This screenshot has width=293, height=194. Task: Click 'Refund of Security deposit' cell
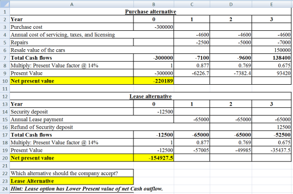point(110,127)
